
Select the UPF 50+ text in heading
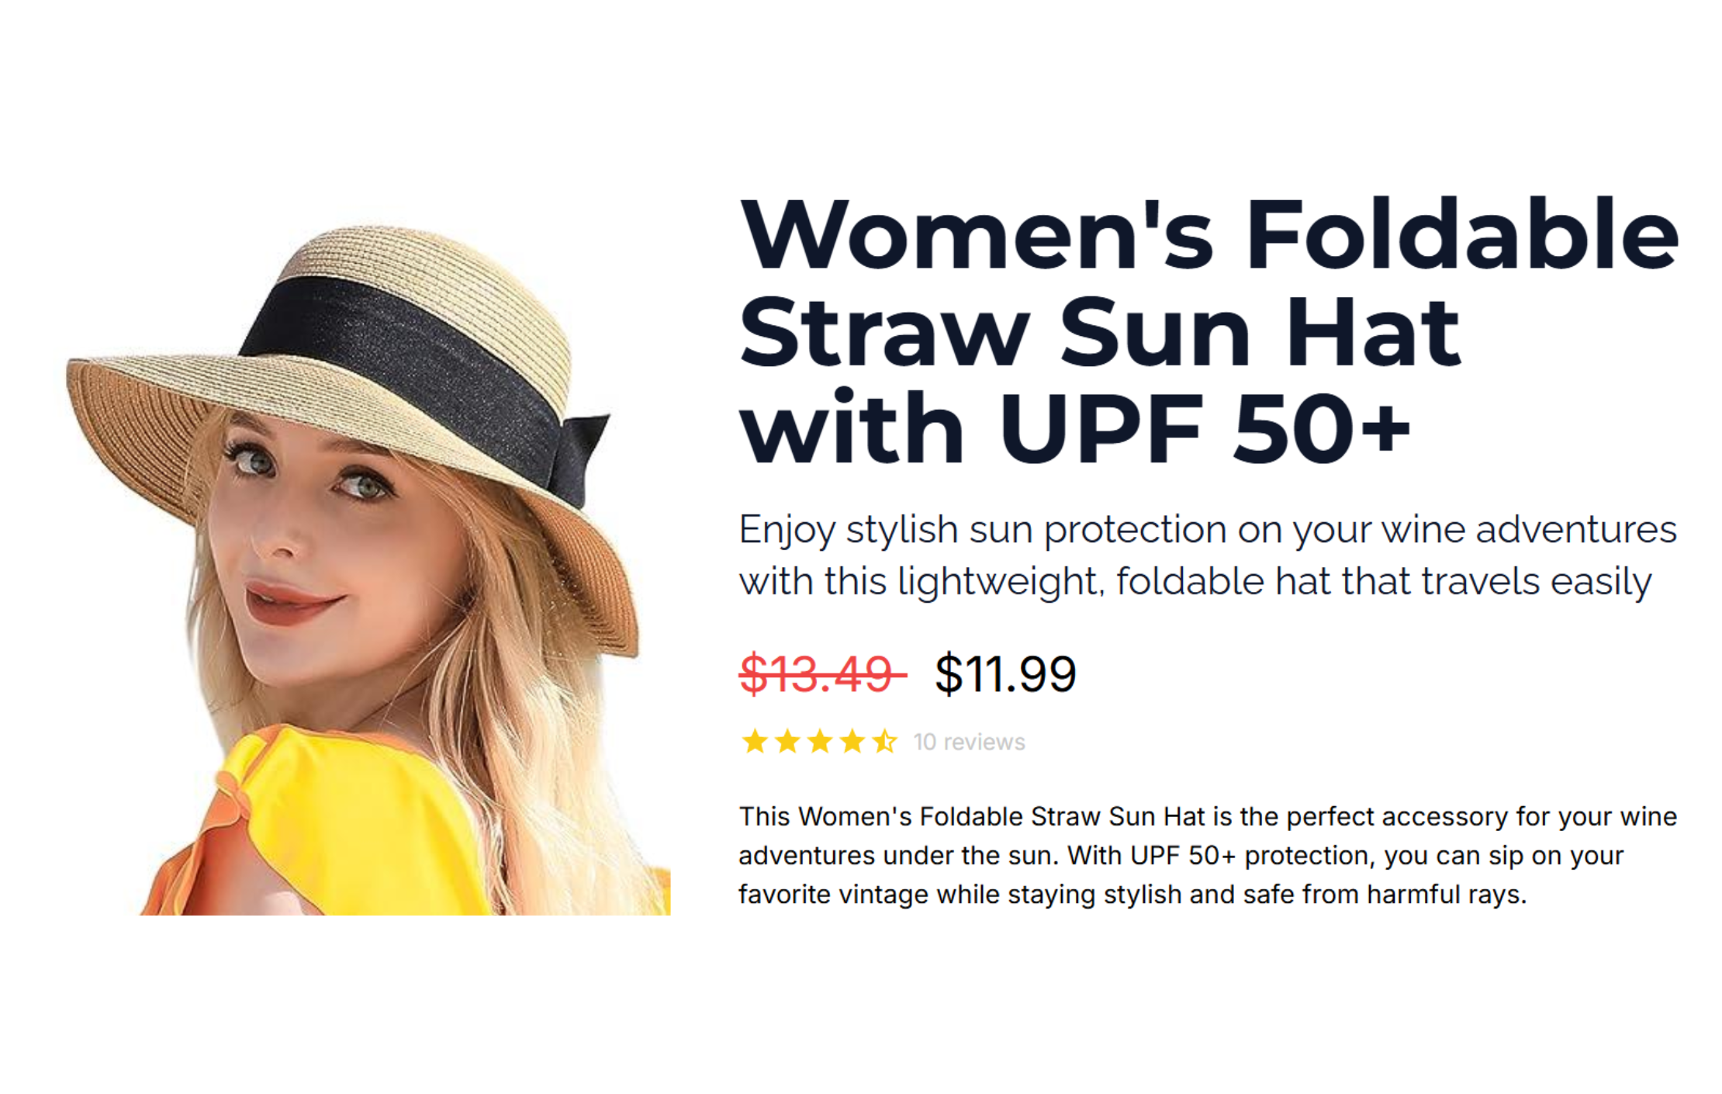point(1205,428)
